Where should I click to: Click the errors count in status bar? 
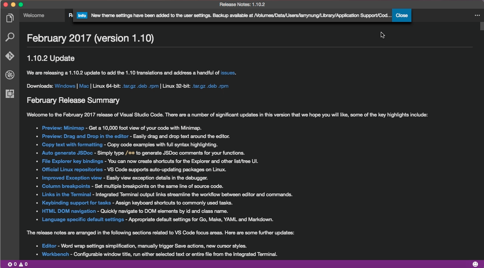12,264
